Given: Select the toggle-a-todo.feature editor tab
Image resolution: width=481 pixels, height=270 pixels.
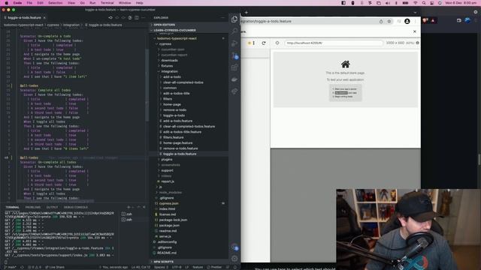Looking at the screenshot, I should (x=25, y=18).
